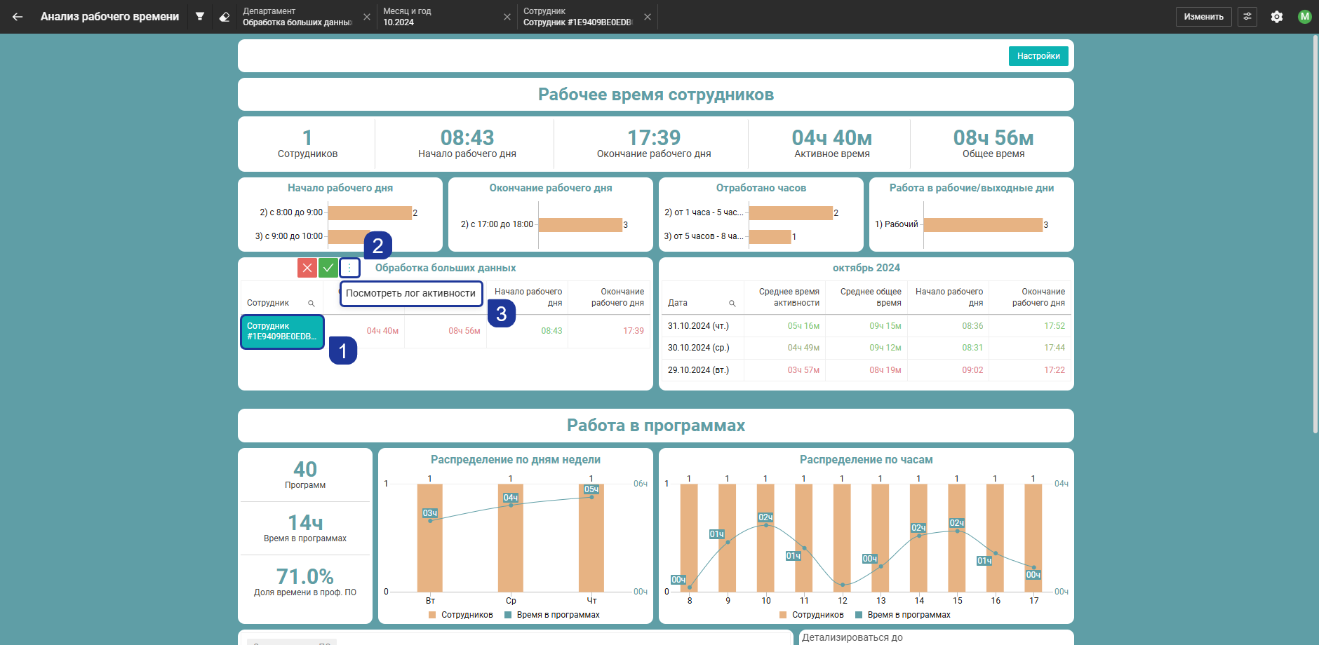Viewport: 1319px width, 645px height.
Task: Click the 'с 8:00 до 9:00' bar
Action: (370, 213)
